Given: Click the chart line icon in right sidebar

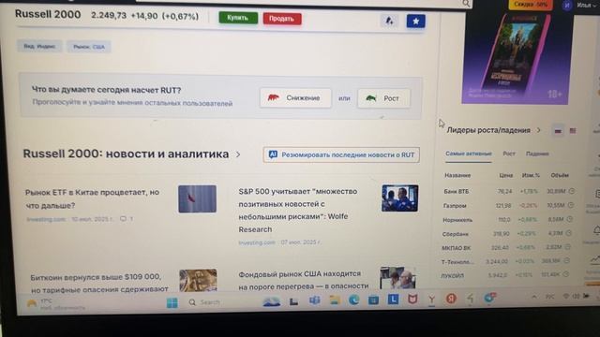Looking at the screenshot, I should (x=594, y=260).
